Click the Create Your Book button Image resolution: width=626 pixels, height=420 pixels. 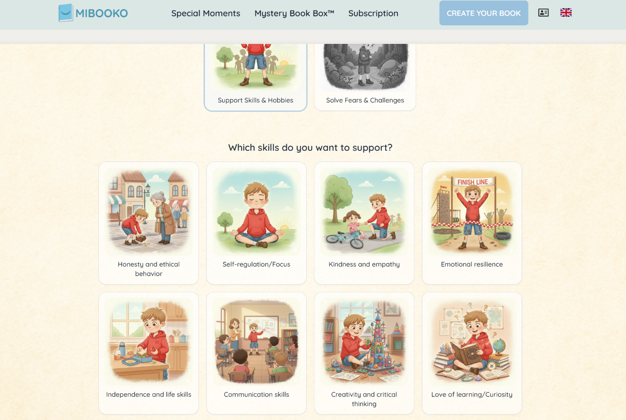[x=484, y=13]
